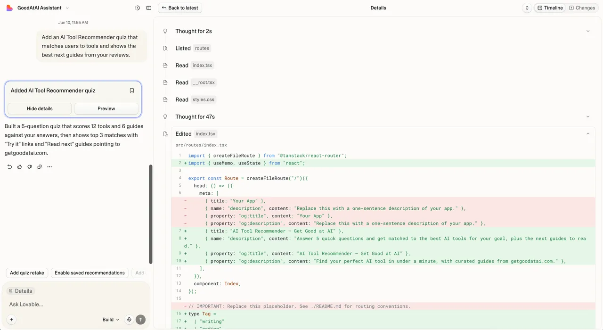Click the chat panel vertical scrollbar
This screenshot has height=330, width=603.
(151, 214)
